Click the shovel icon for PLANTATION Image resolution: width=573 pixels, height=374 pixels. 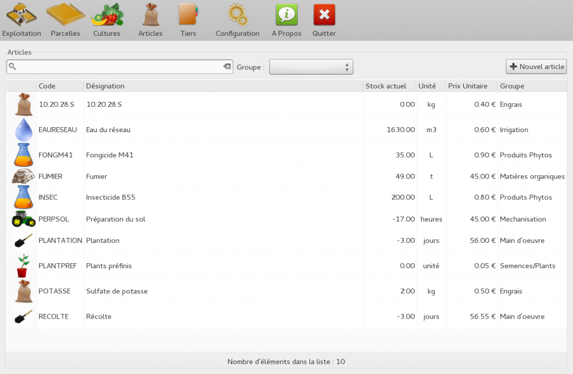click(24, 241)
